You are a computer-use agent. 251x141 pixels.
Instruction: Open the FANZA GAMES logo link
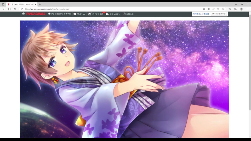36,14
